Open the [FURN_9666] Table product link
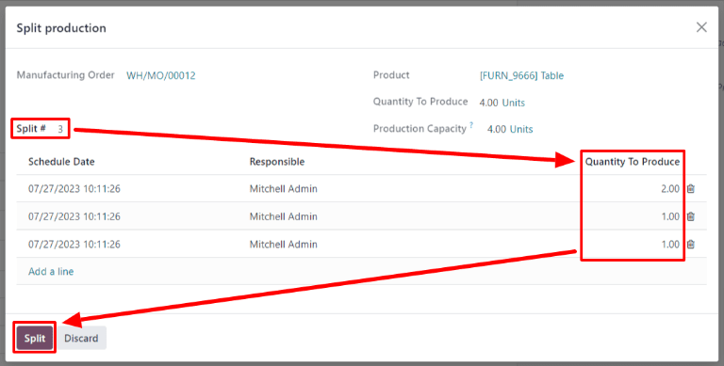This screenshot has height=366, width=724. [x=521, y=75]
